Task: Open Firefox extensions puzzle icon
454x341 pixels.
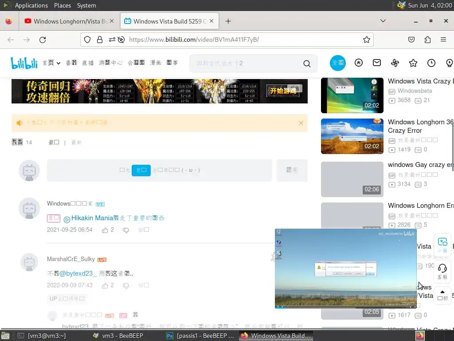Action: click(428, 40)
